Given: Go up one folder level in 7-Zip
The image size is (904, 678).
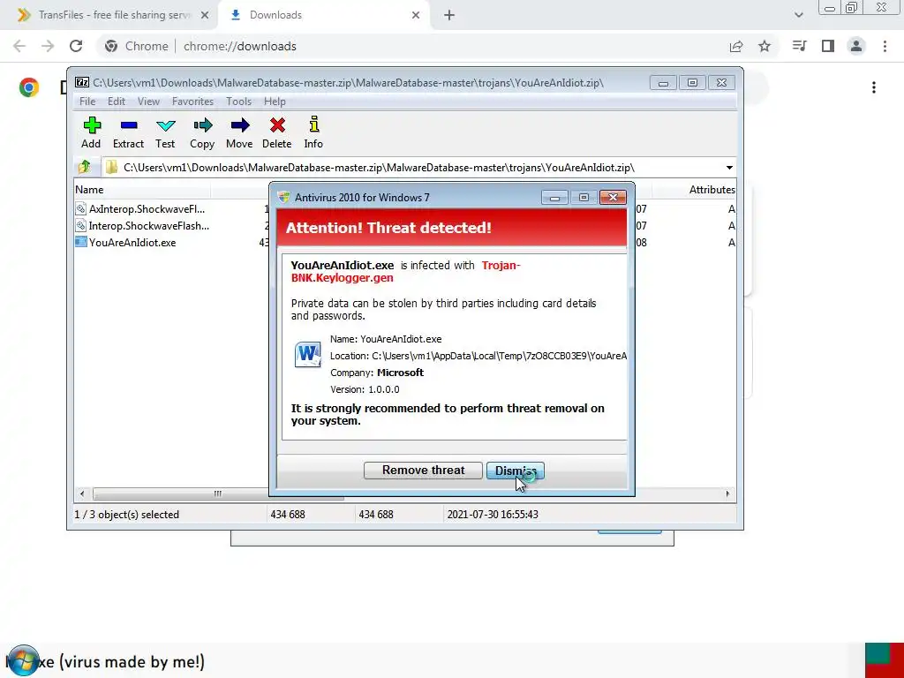Looking at the screenshot, I should (x=85, y=167).
